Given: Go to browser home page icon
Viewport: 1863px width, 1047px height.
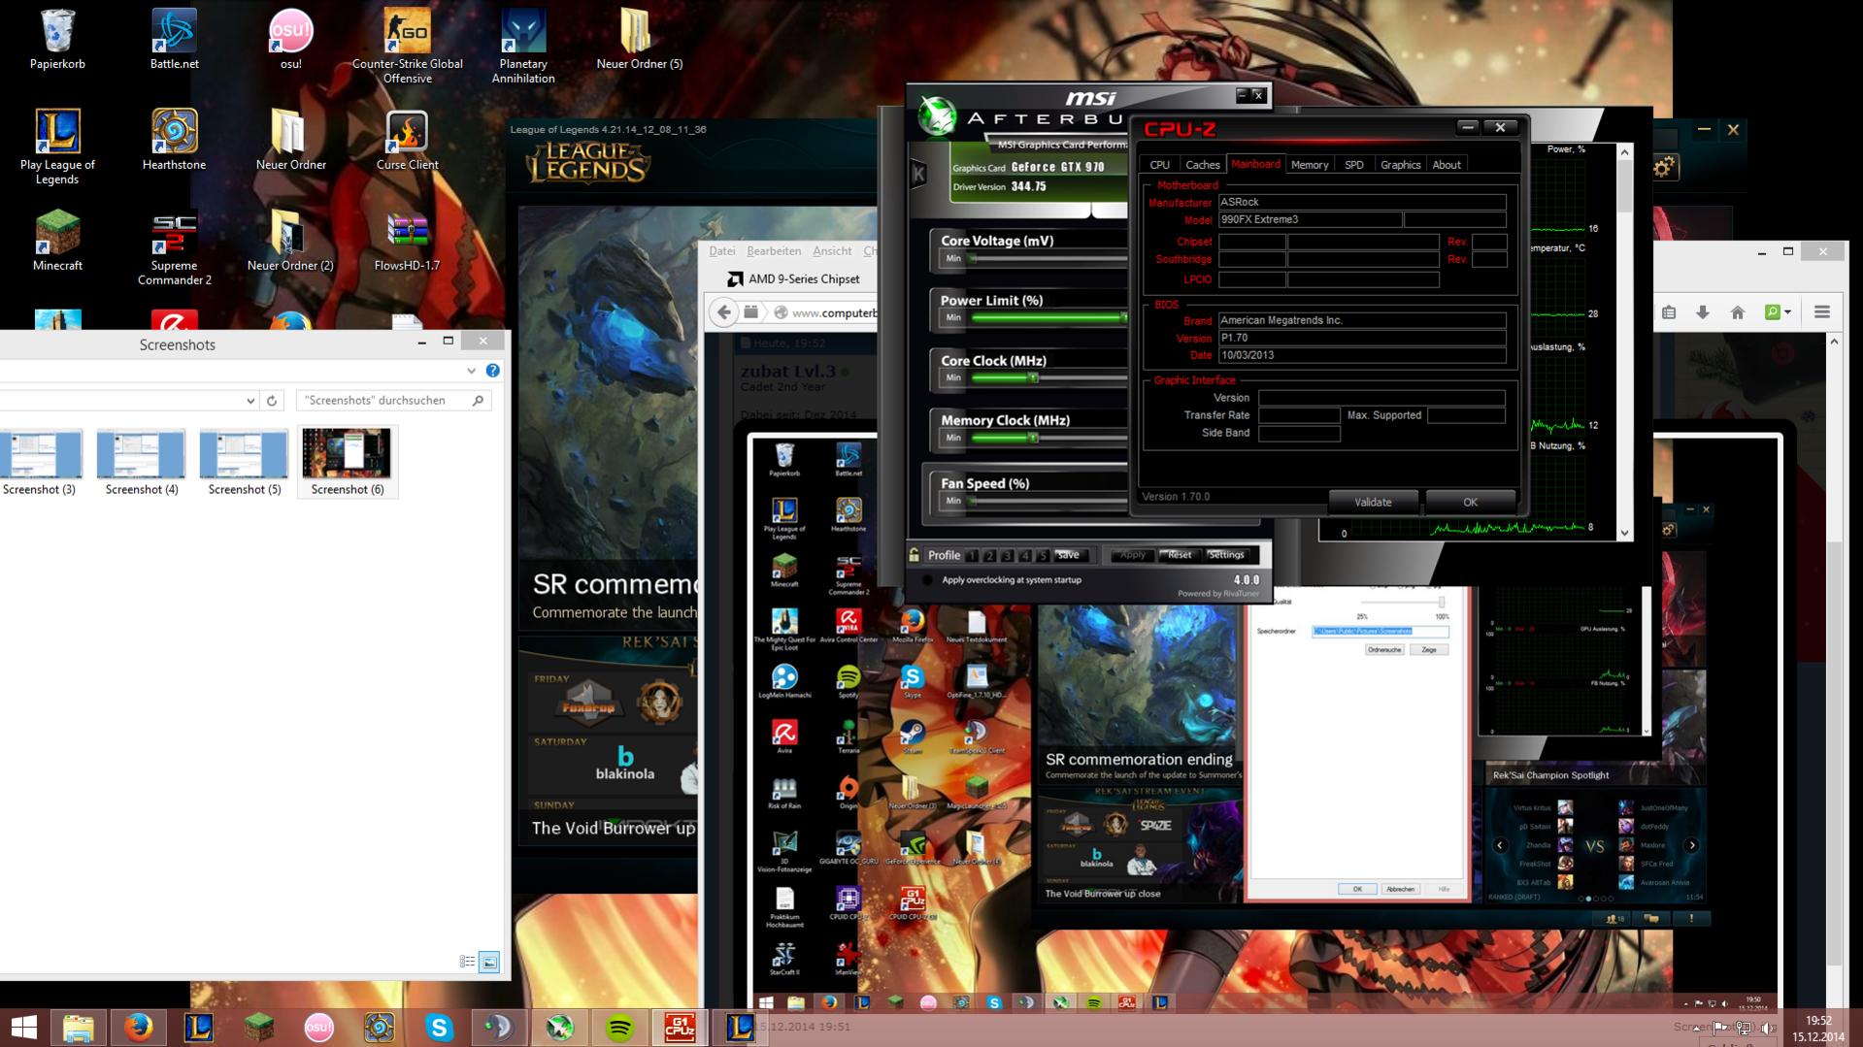Looking at the screenshot, I should [x=1738, y=312].
